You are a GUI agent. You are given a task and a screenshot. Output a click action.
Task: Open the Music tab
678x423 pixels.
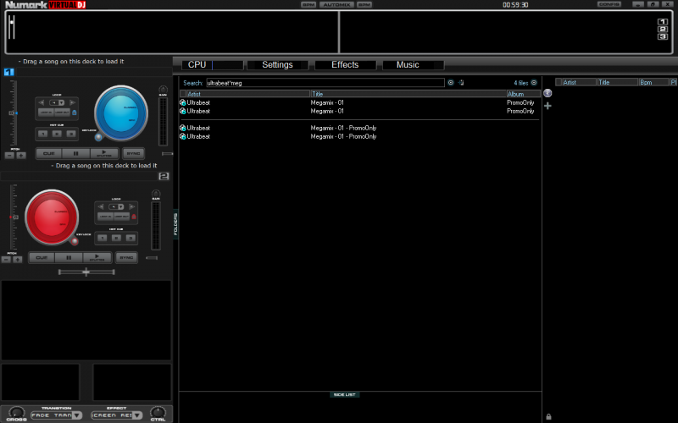pyautogui.click(x=413, y=65)
